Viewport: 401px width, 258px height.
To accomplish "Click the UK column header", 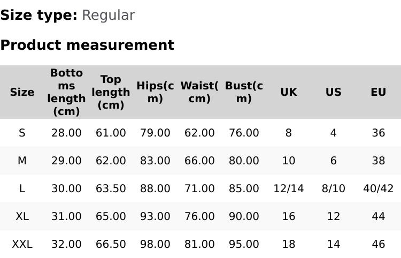I will pos(289,92).
